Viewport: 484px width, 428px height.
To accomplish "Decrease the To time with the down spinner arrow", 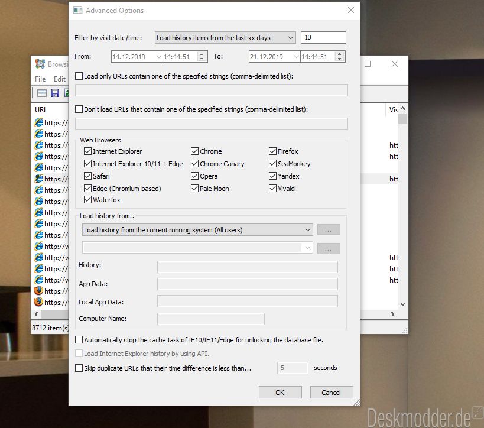I will pos(340,59).
